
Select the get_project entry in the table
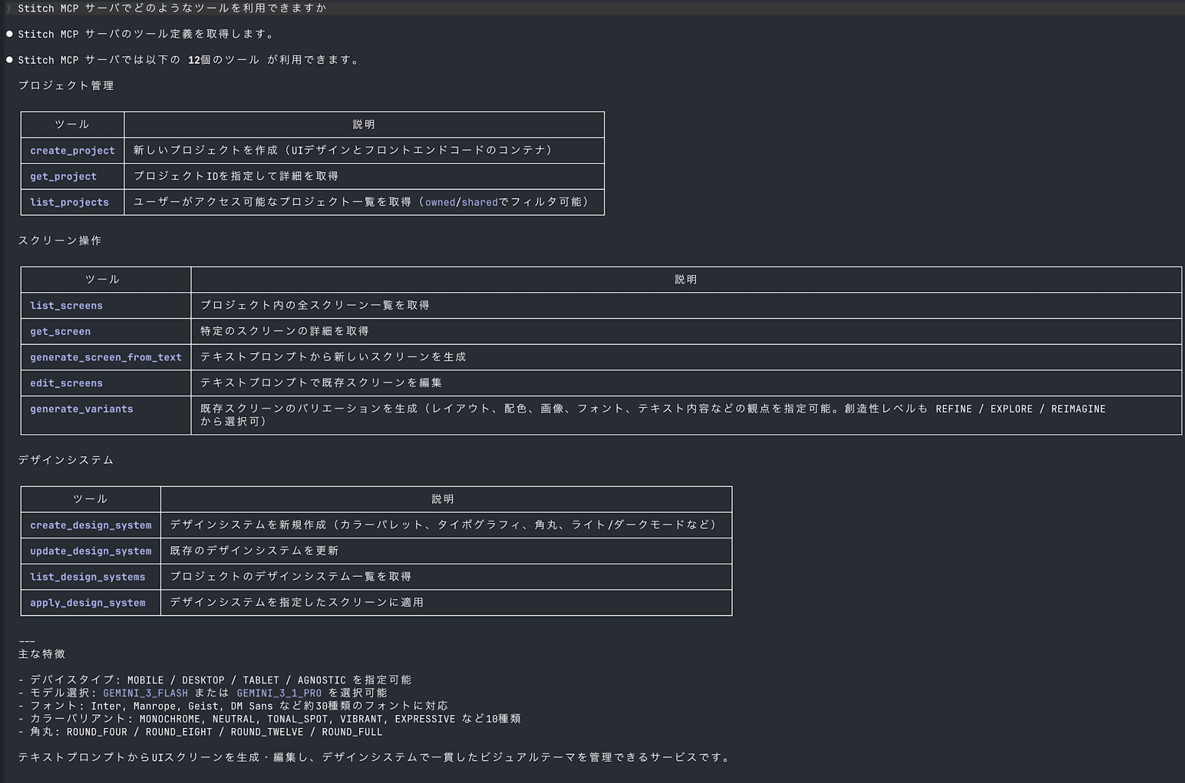(x=64, y=177)
